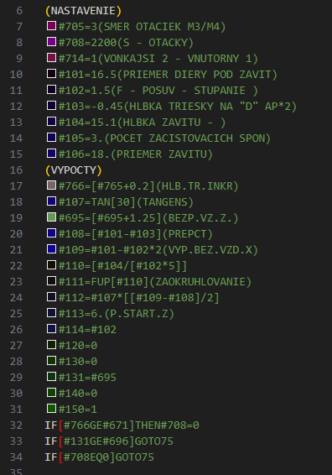The width and height of the screenshot is (332, 475).
Task: Click purple swatch before #708=2200
Action: click(x=51, y=41)
